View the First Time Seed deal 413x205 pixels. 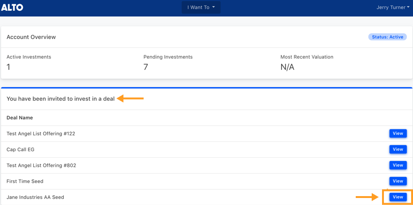tap(398, 181)
